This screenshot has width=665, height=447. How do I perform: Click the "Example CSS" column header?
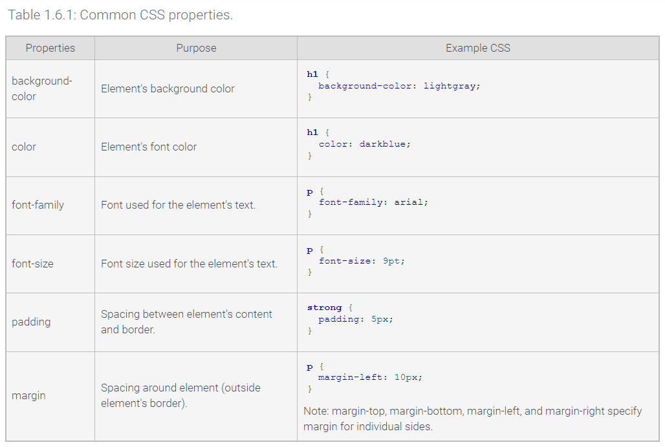point(477,48)
